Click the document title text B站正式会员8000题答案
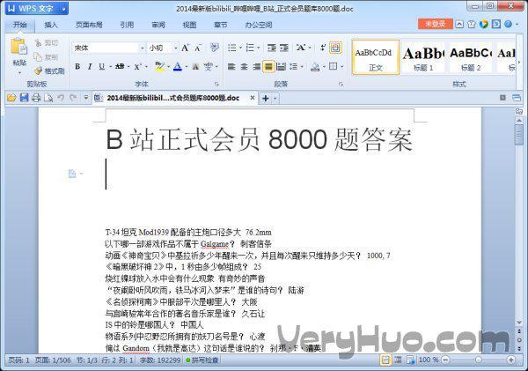The height and width of the screenshot is (371, 528). click(259, 139)
